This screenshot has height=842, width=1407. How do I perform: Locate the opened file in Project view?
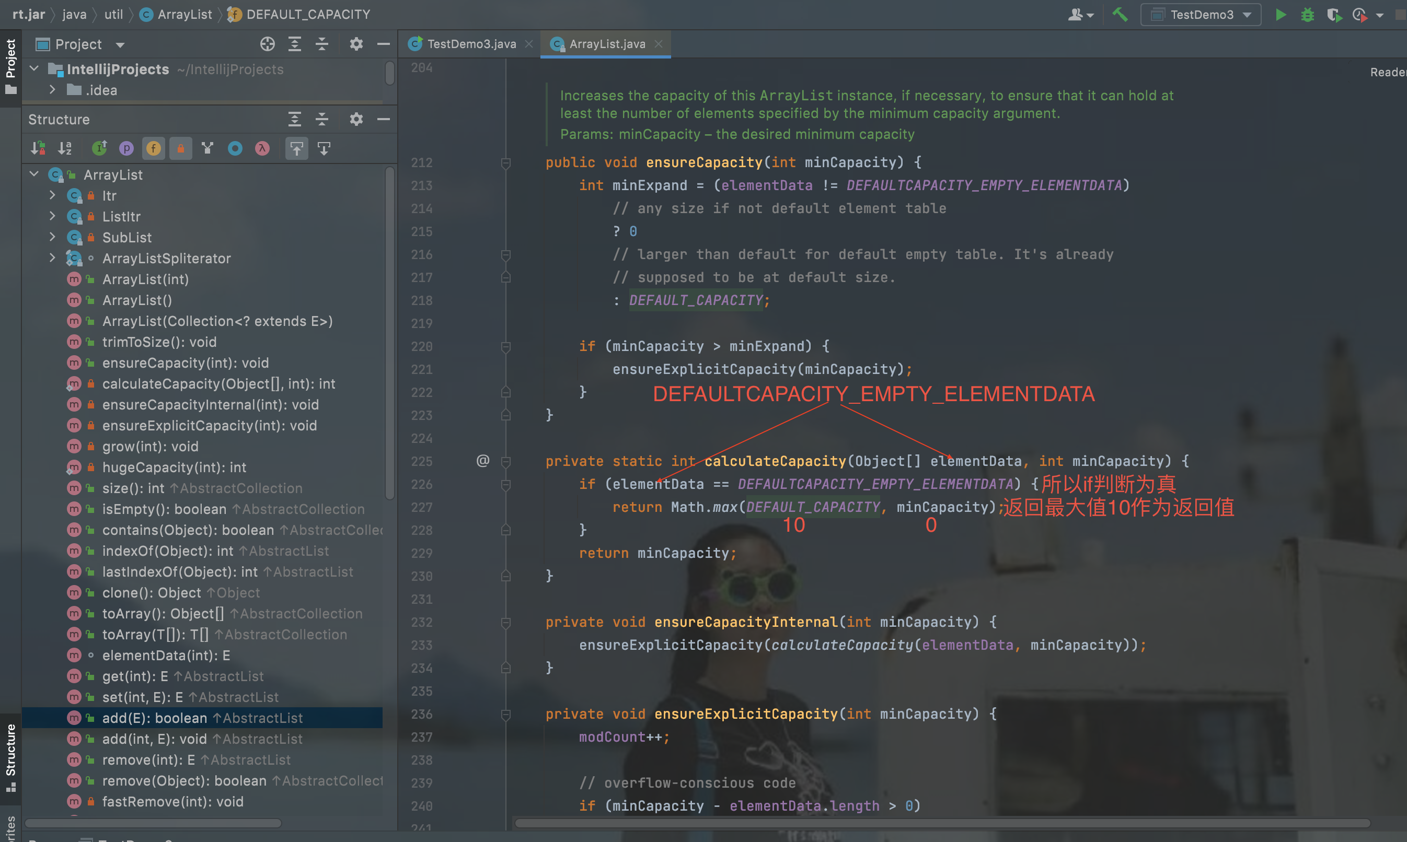pos(267,44)
